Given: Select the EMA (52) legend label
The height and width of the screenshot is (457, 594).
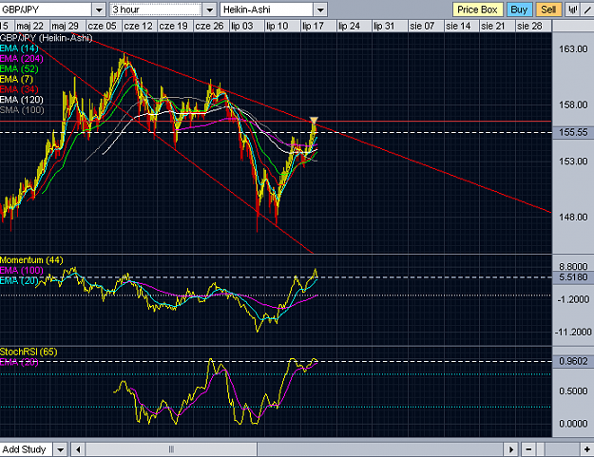Looking at the screenshot, I should [x=19, y=69].
